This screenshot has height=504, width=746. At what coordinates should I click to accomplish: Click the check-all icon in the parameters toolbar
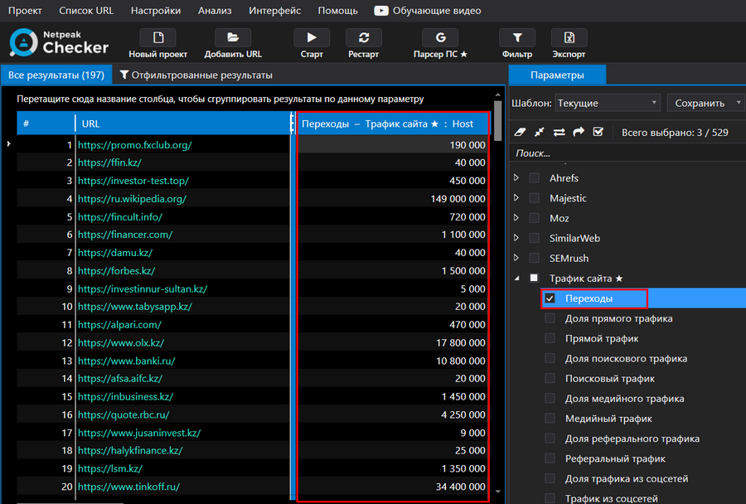tap(598, 132)
